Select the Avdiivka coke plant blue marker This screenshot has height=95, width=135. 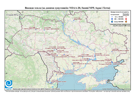click(112, 52)
